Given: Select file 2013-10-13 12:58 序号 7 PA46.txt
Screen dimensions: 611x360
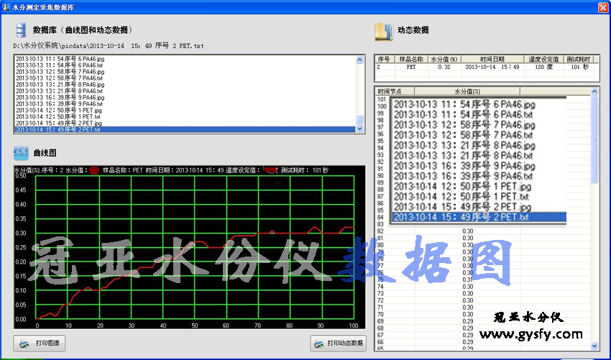Looking at the screenshot, I should [185, 78].
